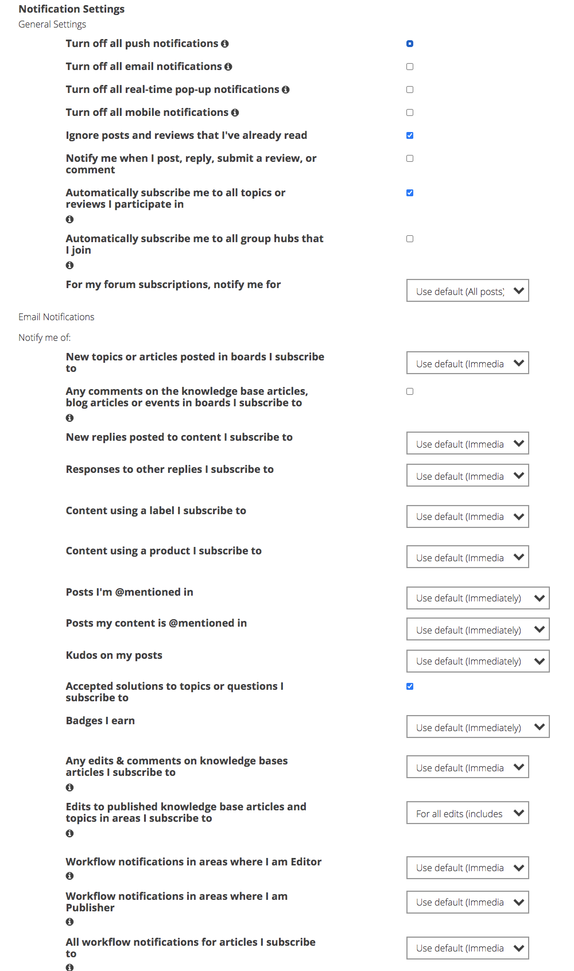This screenshot has width=574, height=971.
Task: Show info for mobile notifications setting
Action: point(235,112)
